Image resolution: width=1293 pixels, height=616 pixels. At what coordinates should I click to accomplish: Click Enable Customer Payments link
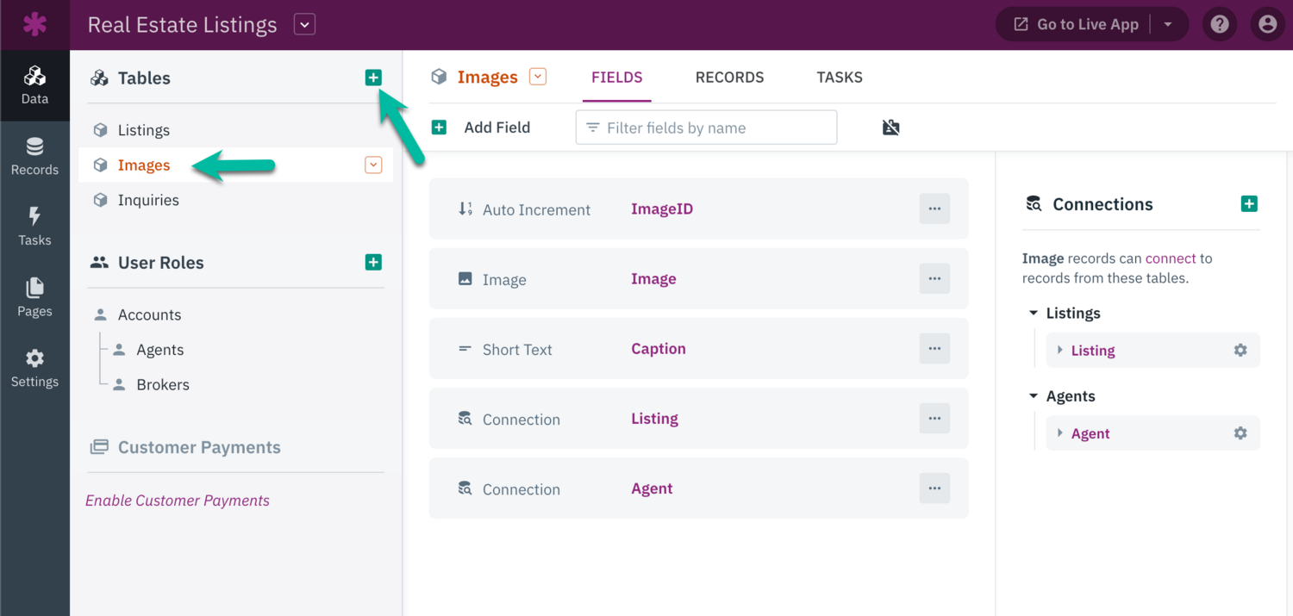click(x=178, y=501)
